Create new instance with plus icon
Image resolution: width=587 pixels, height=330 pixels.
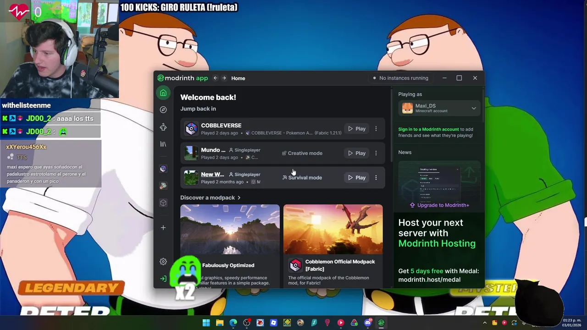pos(163,227)
